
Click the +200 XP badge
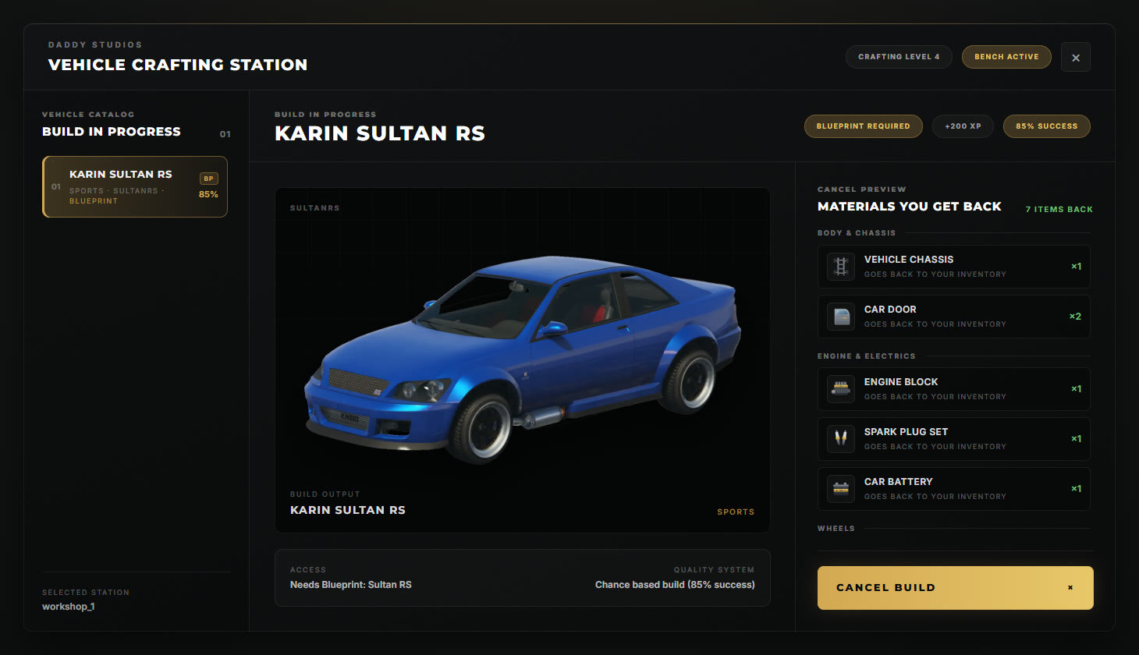tap(963, 126)
